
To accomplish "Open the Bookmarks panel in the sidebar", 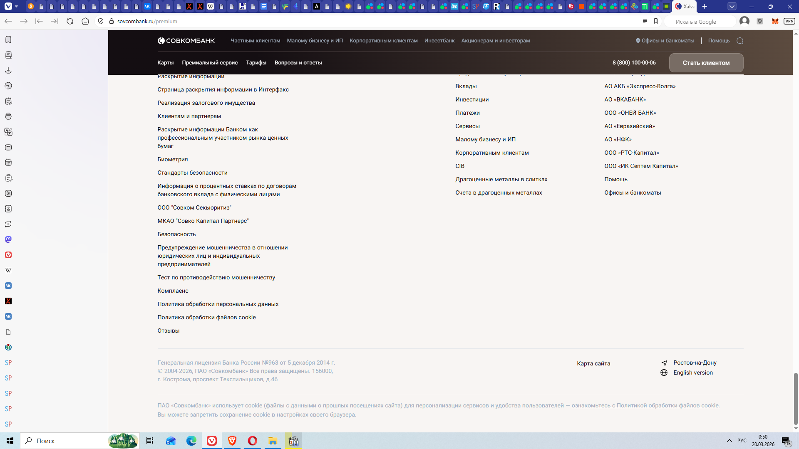I will click(x=8, y=39).
